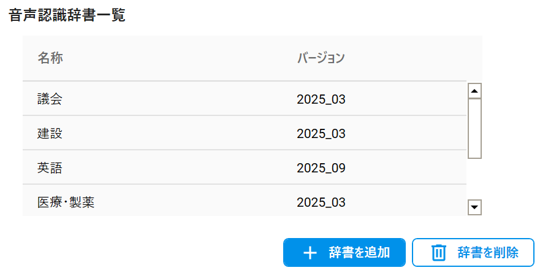Image resolution: width=540 pixels, height=273 pixels.
Task: Click the 辞書を削除 text label
Action: [488, 253]
